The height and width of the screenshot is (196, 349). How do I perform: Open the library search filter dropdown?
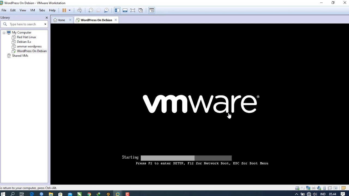(45, 24)
